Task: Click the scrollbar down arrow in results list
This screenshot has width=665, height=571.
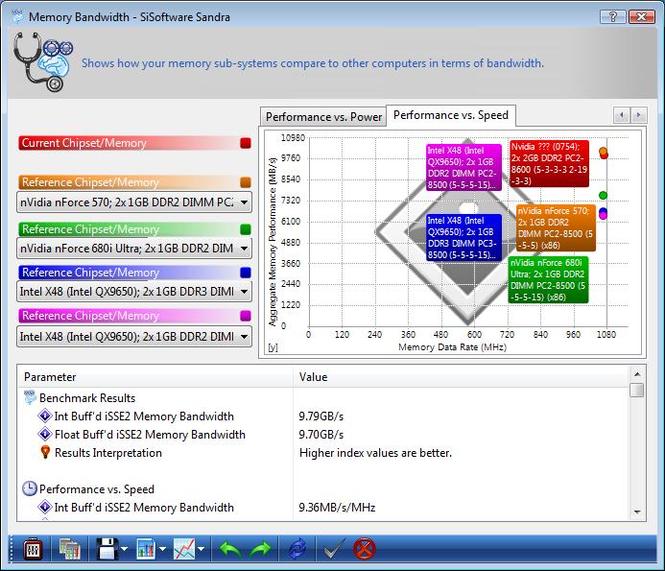Action: coord(637,512)
